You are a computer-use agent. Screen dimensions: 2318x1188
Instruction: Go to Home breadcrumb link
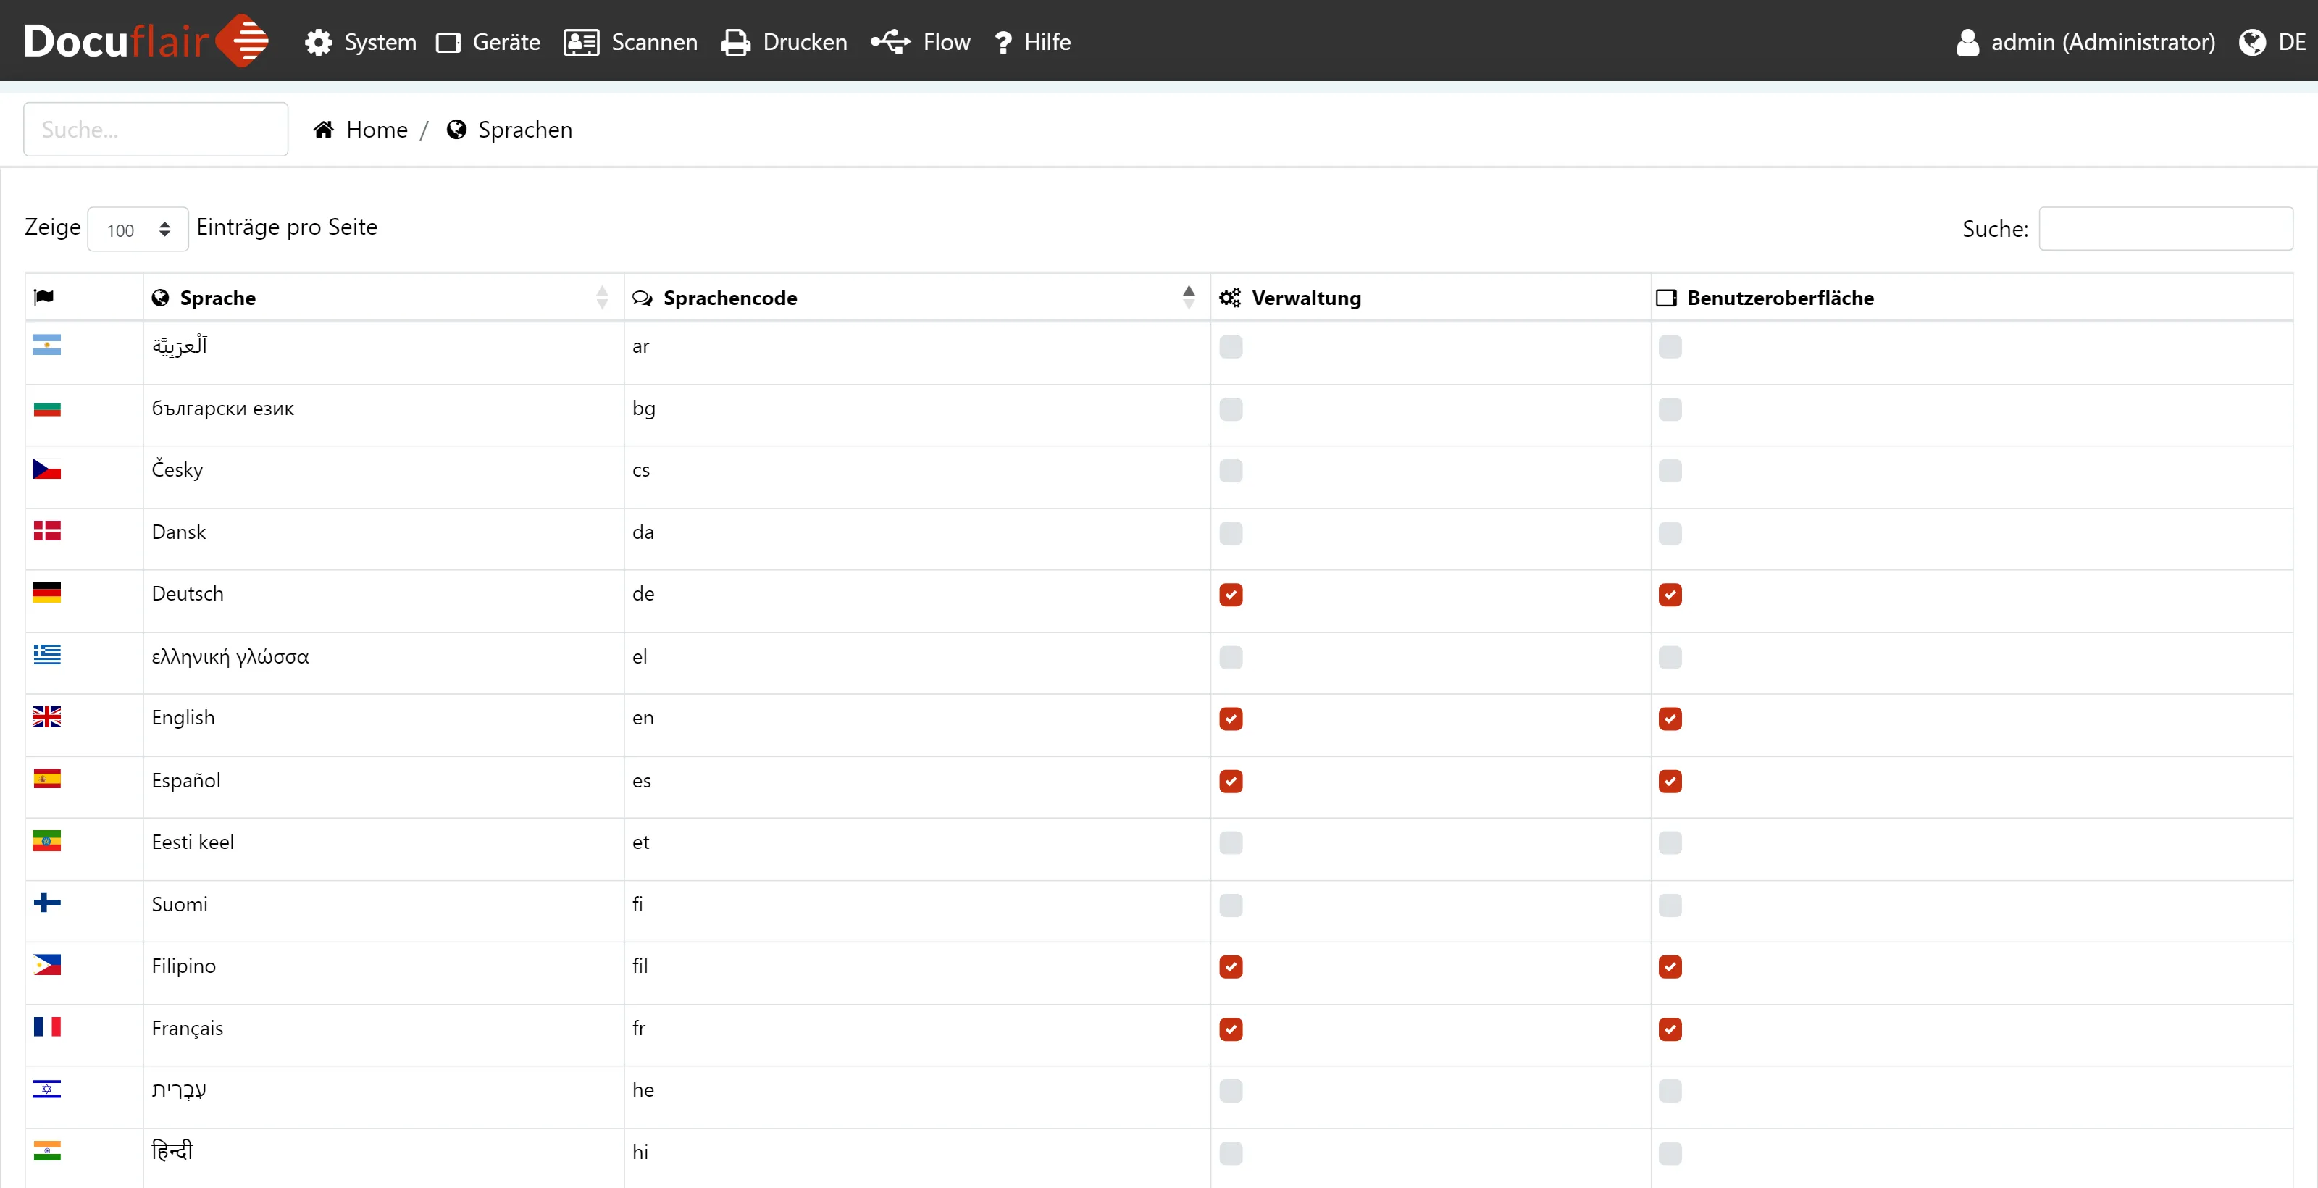(376, 130)
